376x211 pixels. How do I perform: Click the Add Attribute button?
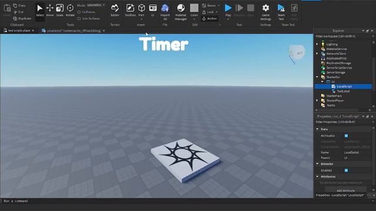click(345, 190)
